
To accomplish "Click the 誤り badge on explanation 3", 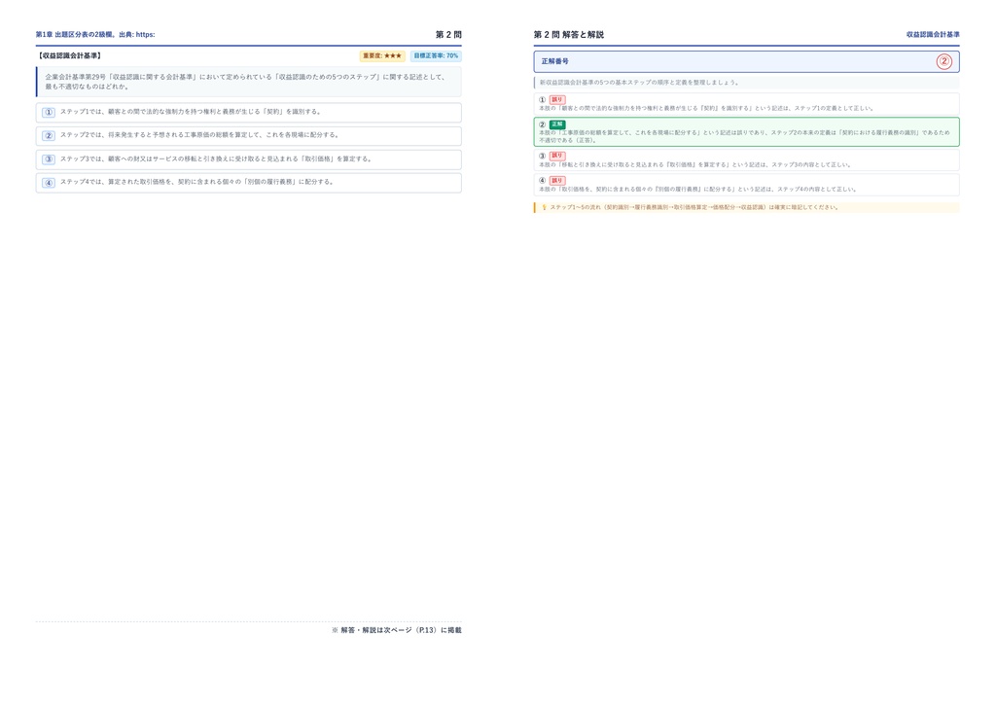I will pyautogui.click(x=557, y=156).
